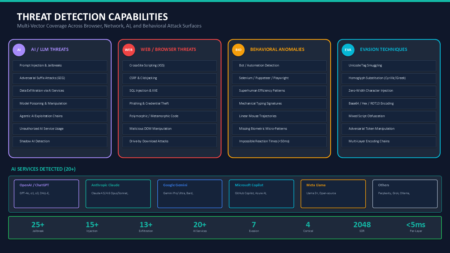Click the 25+ Jailbreak statistic
Screen dimensions: 450x253
click(x=38, y=226)
